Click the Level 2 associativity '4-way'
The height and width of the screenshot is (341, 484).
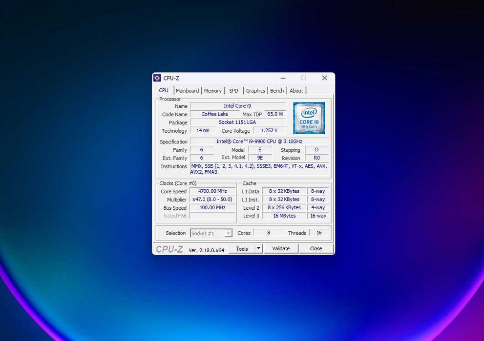[x=318, y=207]
